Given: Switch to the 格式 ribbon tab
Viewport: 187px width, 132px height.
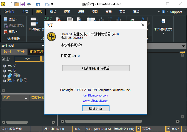Looking at the screenshot, I should [53, 12].
